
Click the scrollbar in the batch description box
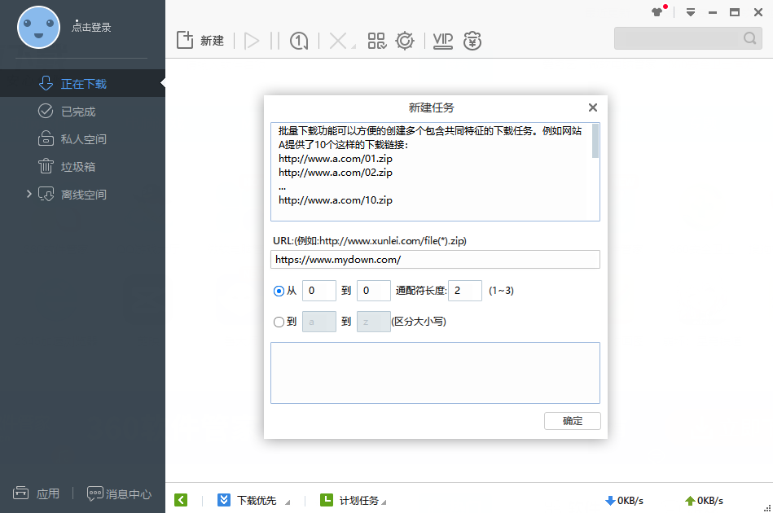point(595,141)
